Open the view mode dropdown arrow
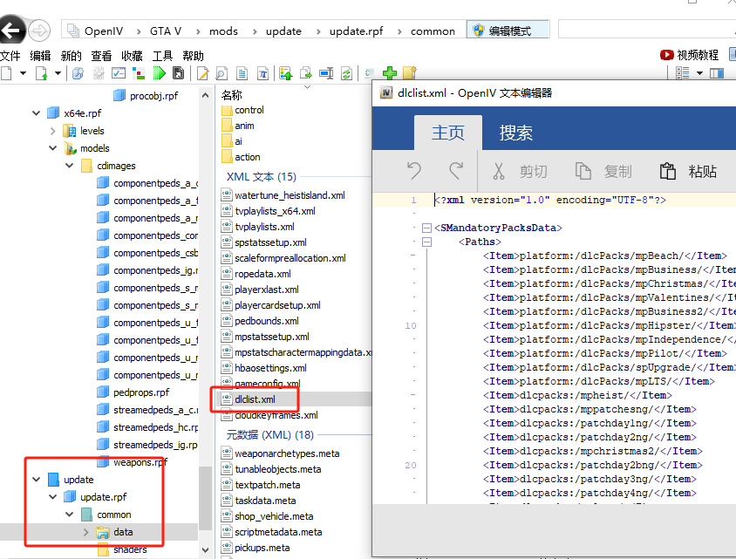Screen dimensions: 736x559 coord(700,73)
